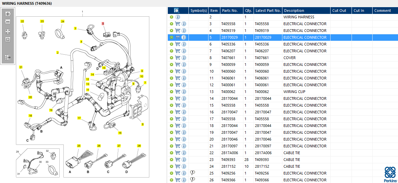Click the export list arrow icon

[x=8, y=57]
